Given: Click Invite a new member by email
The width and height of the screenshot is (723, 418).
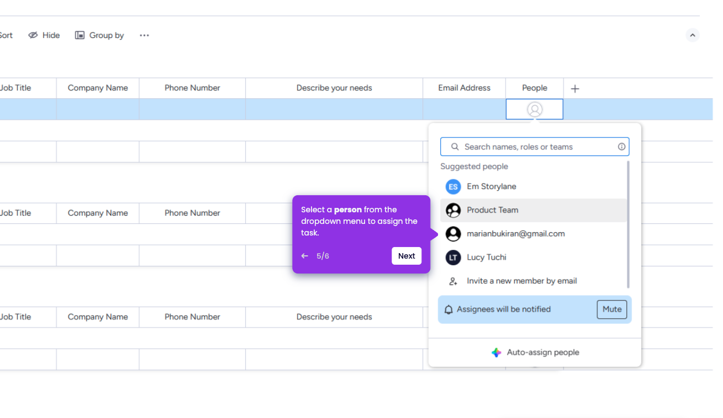Looking at the screenshot, I should [x=534, y=281].
